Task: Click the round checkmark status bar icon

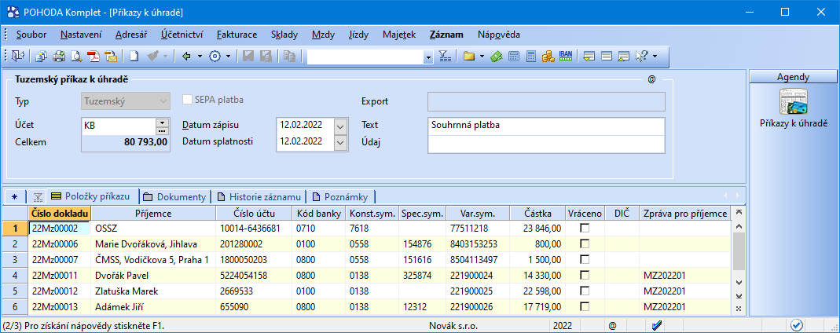Action: coord(797,325)
